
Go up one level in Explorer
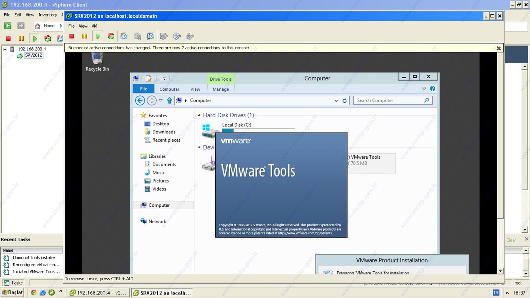click(x=169, y=101)
